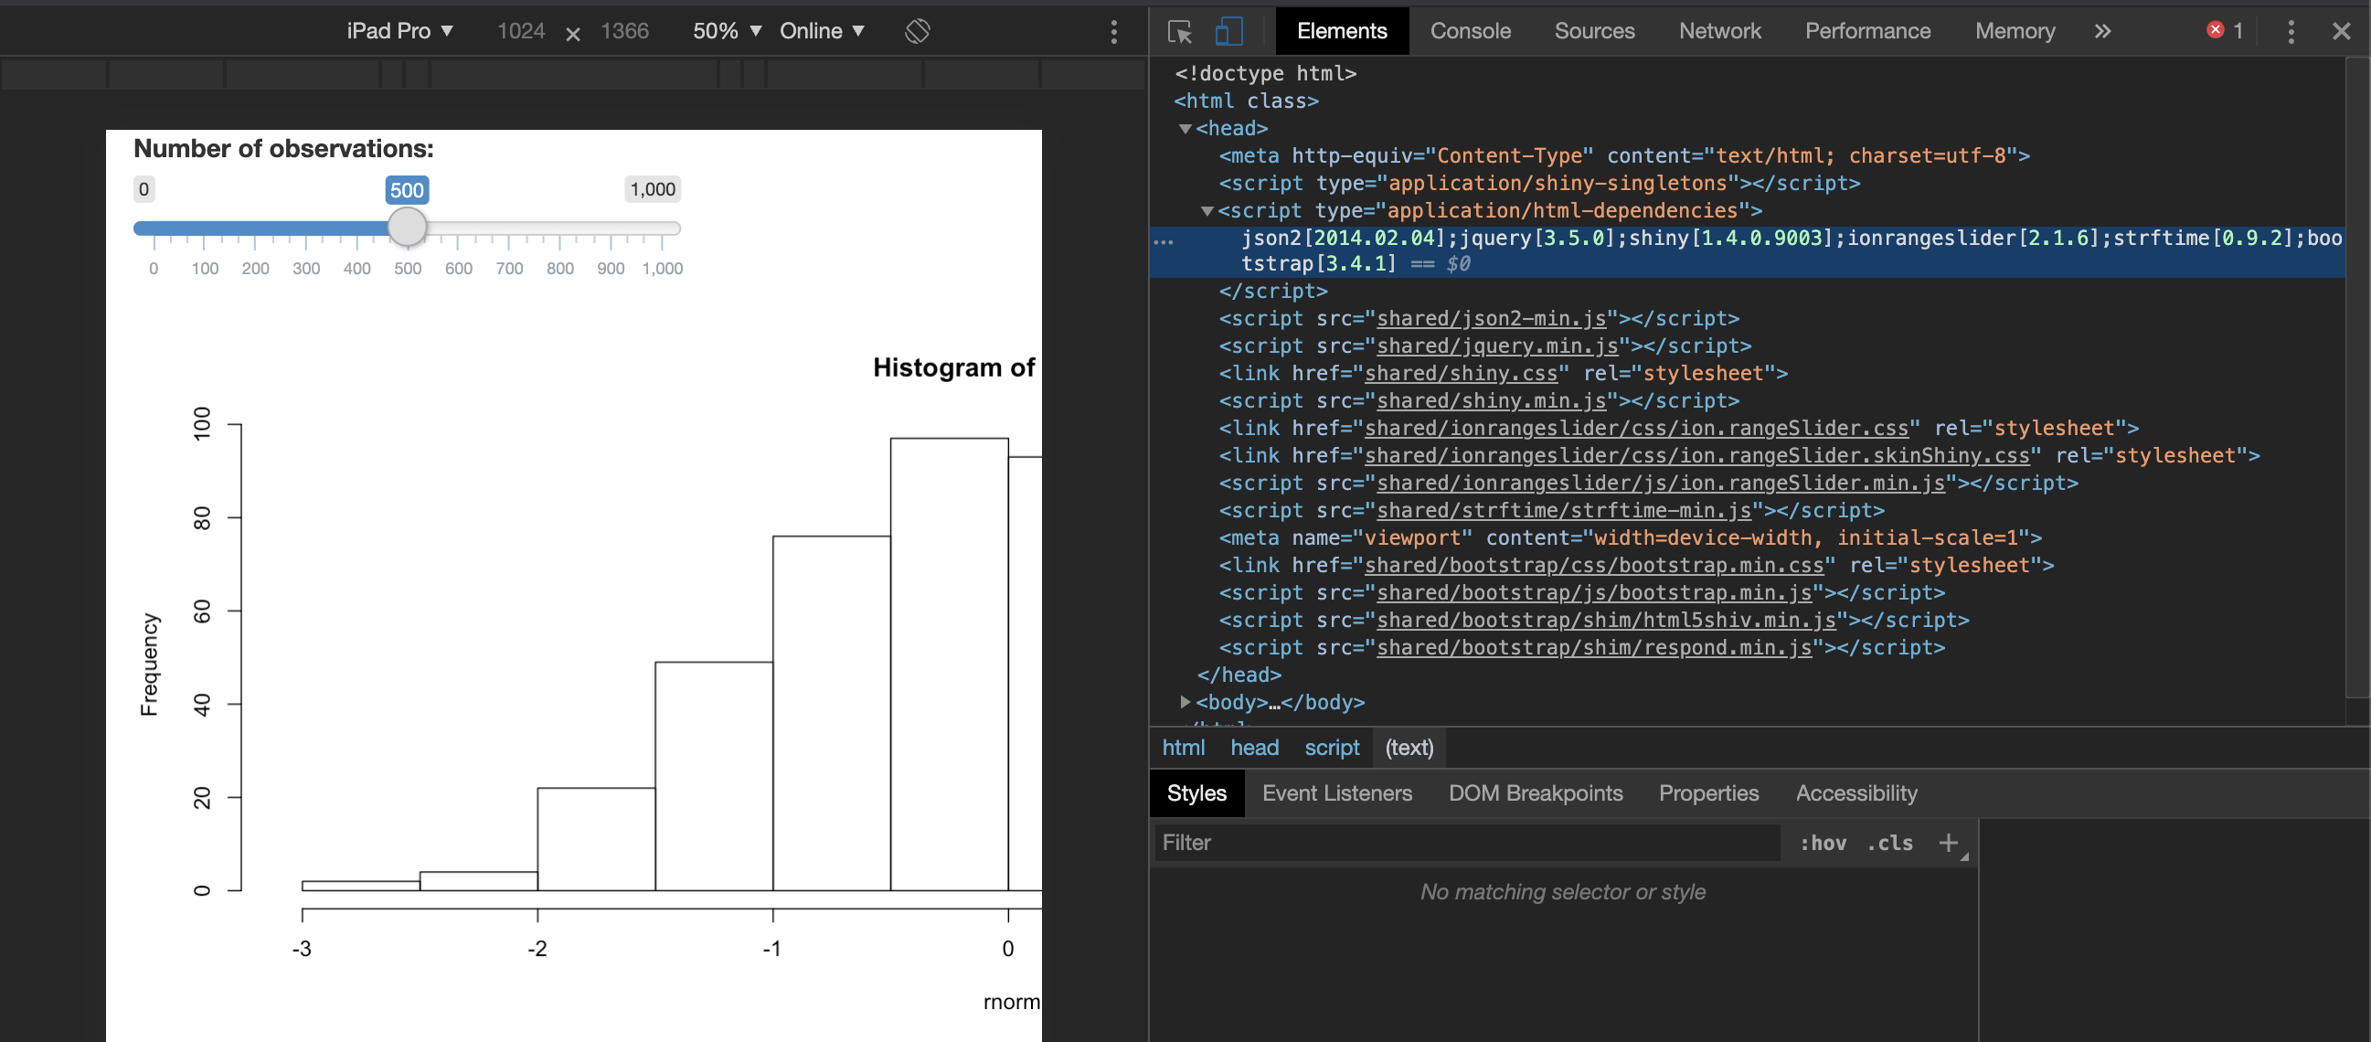The height and width of the screenshot is (1042, 2371).
Task: Select the Properties sub-tab
Action: (1708, 792)
